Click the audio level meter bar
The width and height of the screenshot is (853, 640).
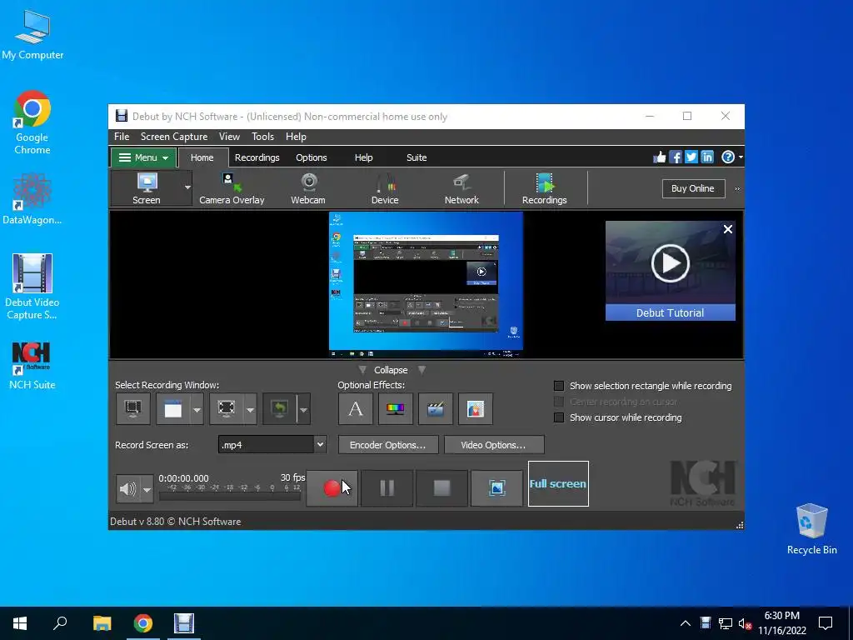click(x=230, y=496)
